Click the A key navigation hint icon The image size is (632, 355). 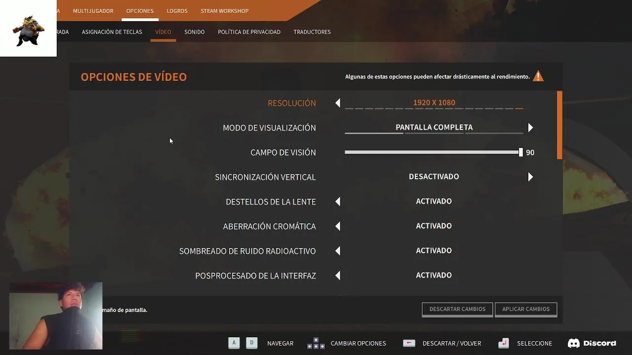tap(234, 343)
